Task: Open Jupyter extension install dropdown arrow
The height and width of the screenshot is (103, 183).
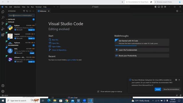Action: tap(34, 38)
